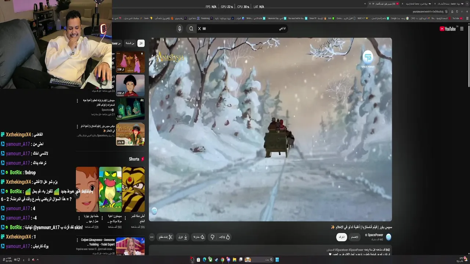Open the Shorts thumbnail with the green frog
Image resolution: width=470 pixels, height=264 pixels.
pos(110,190)
